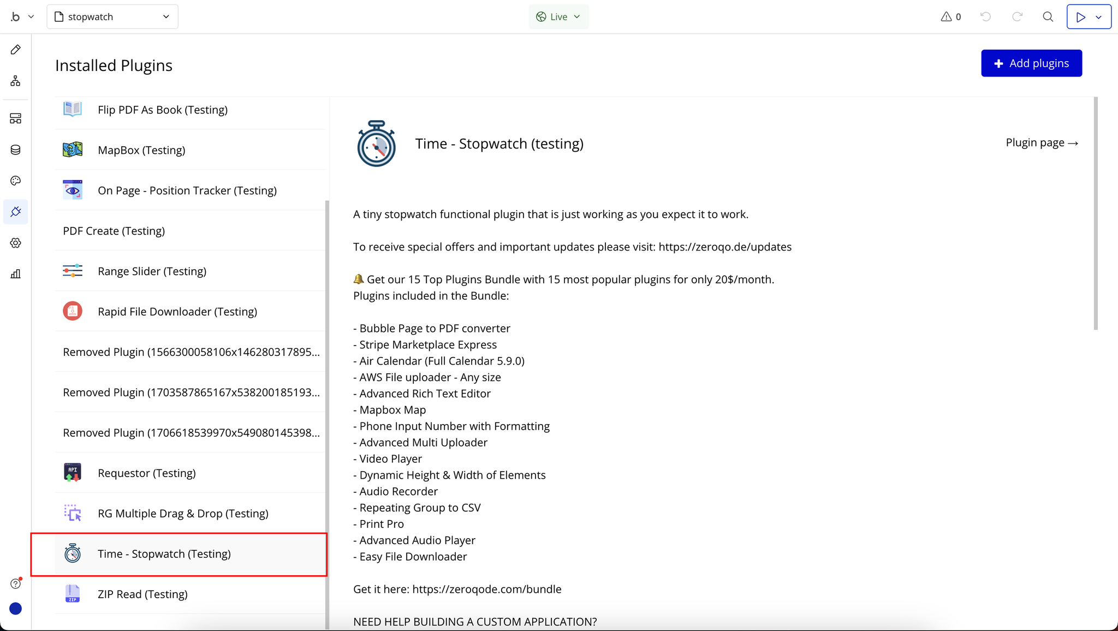1118x631 pixels.
Task: Open the Workflow tab icon
Action: tap(15, 81)
